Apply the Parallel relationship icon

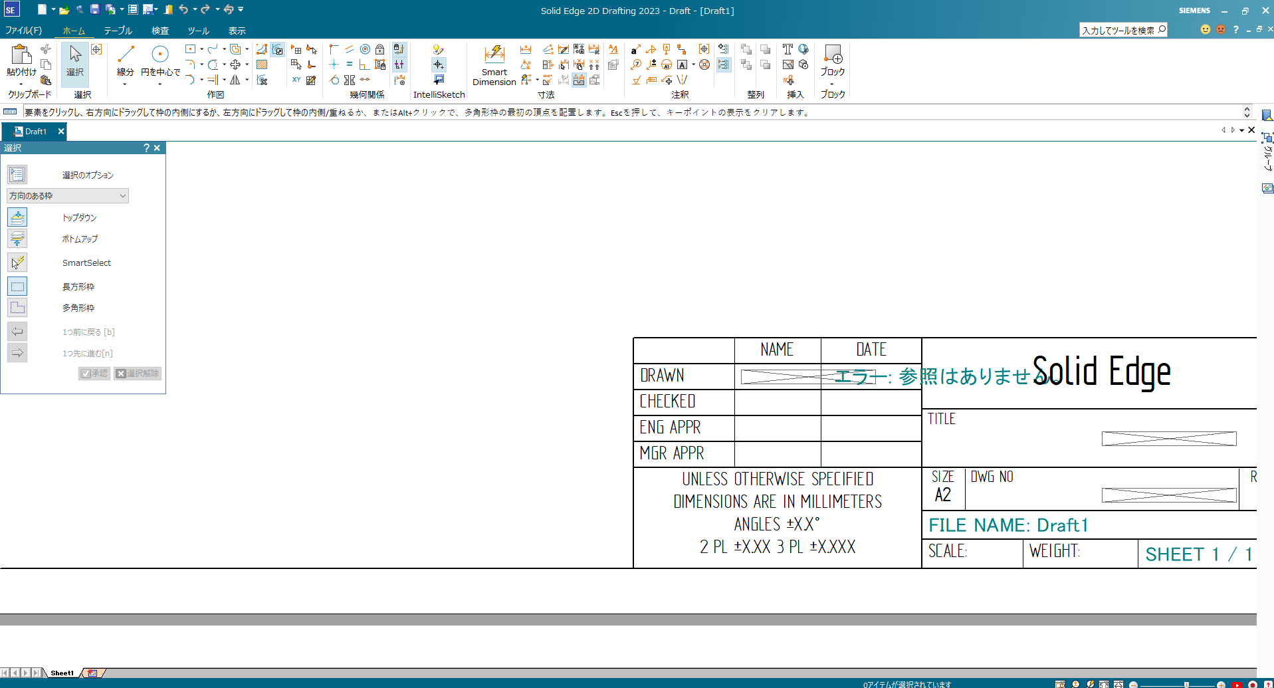350,49
